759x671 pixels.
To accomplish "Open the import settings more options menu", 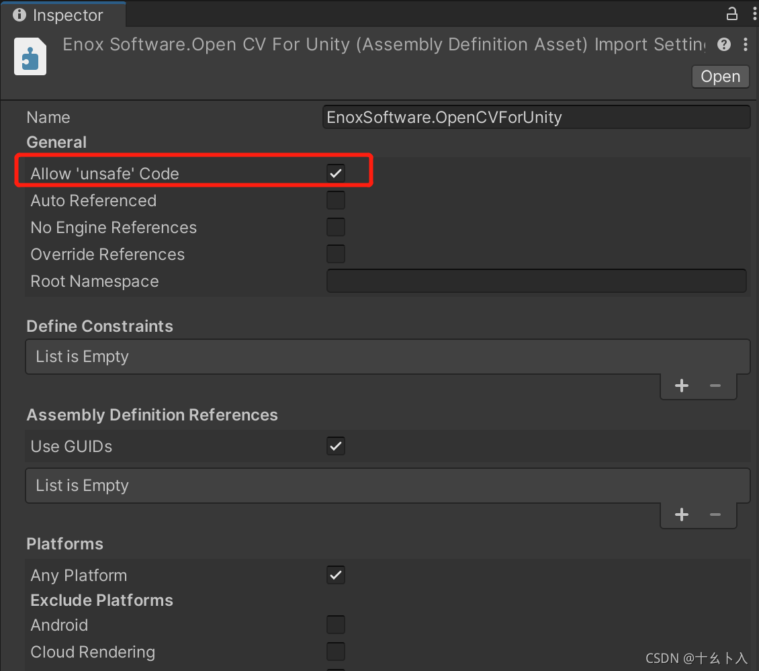I will [746, 45].
